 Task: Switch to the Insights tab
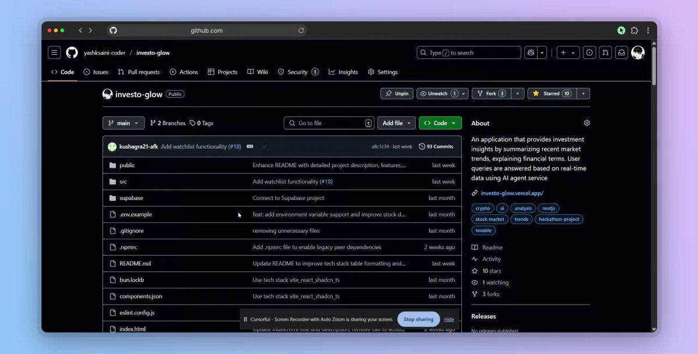(x=343, y=72)
